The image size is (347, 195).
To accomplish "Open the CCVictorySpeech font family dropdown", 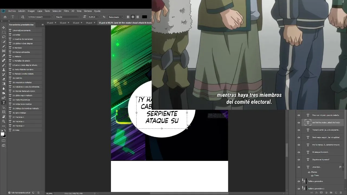I will 52,17.
